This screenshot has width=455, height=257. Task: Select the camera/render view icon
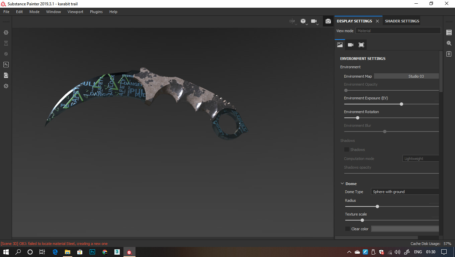tap(314, 21)
